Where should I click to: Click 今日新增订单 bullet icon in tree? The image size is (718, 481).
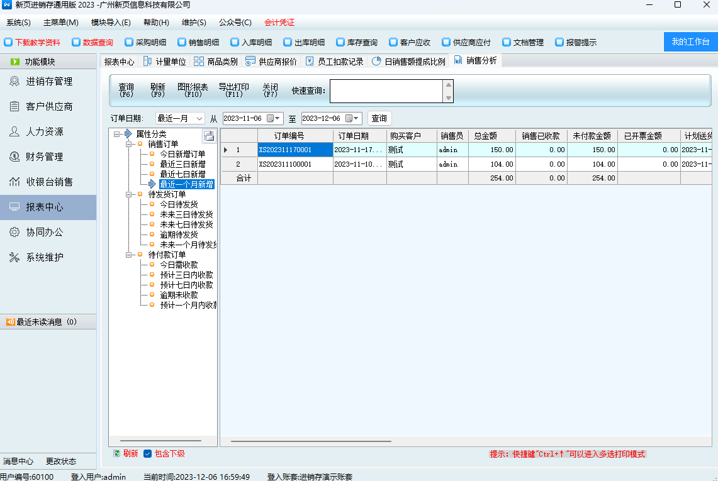[x=152, y=154]
